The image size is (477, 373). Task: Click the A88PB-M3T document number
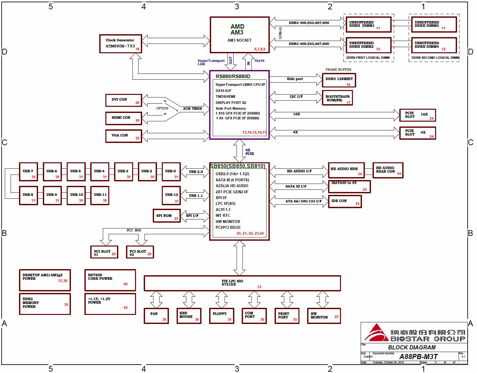click(x=418, y=357)
